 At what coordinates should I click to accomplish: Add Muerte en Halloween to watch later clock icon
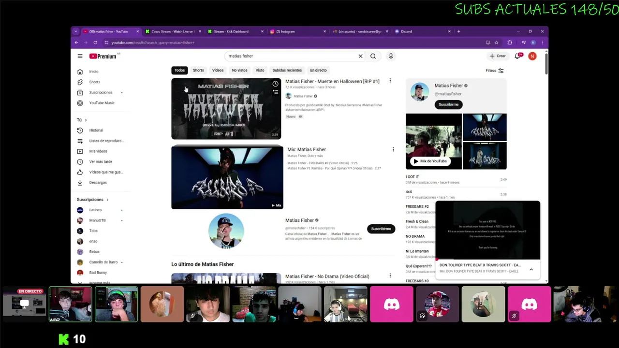[x=275, y=84]
